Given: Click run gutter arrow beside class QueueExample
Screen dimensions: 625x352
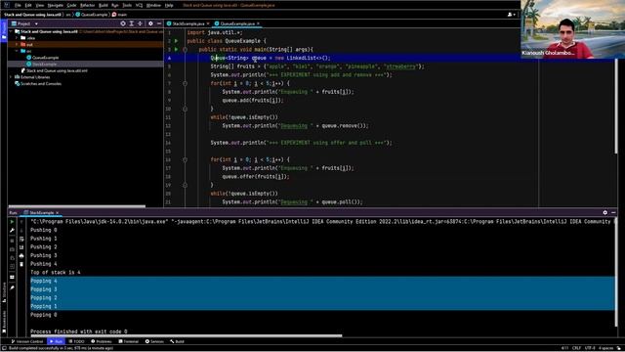Looking at the screenshot, I should tap(176, 41).
